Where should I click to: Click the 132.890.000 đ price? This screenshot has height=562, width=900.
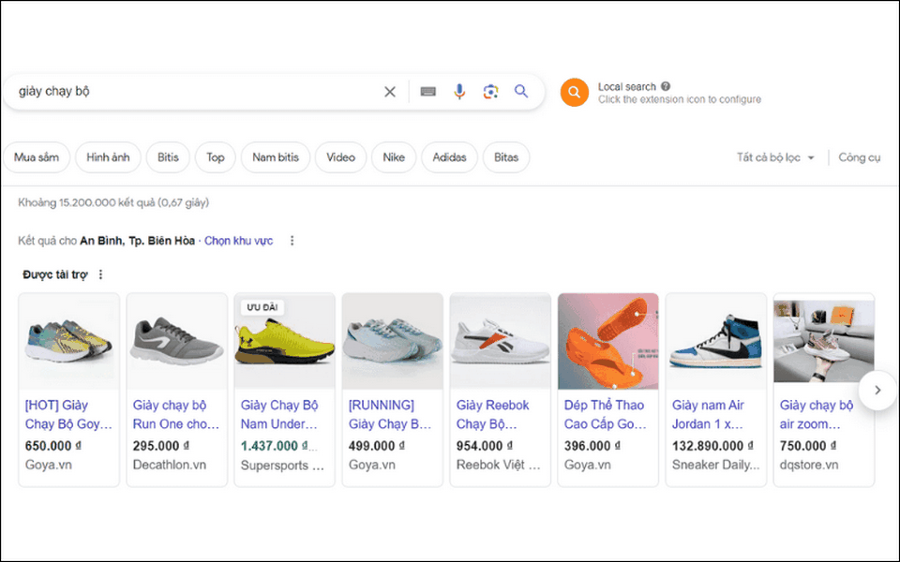(712, 446)
